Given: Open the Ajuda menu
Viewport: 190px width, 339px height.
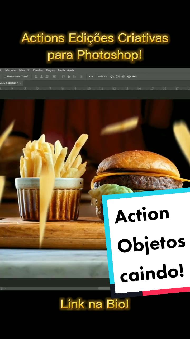Looking at the screenshot, I should coord(70,70).
